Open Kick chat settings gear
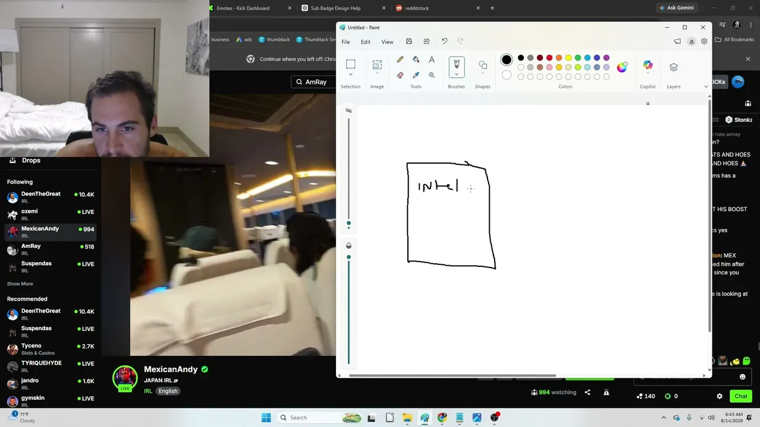Screen dimensions: 760x427 point(720,396)
